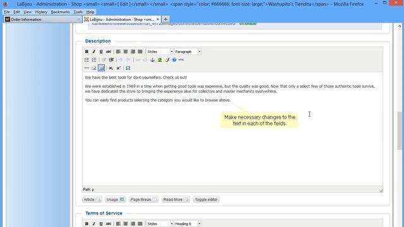This screenshot has width=404, height=227.
Task: Switch to Order Information tab
Action: 42,20
